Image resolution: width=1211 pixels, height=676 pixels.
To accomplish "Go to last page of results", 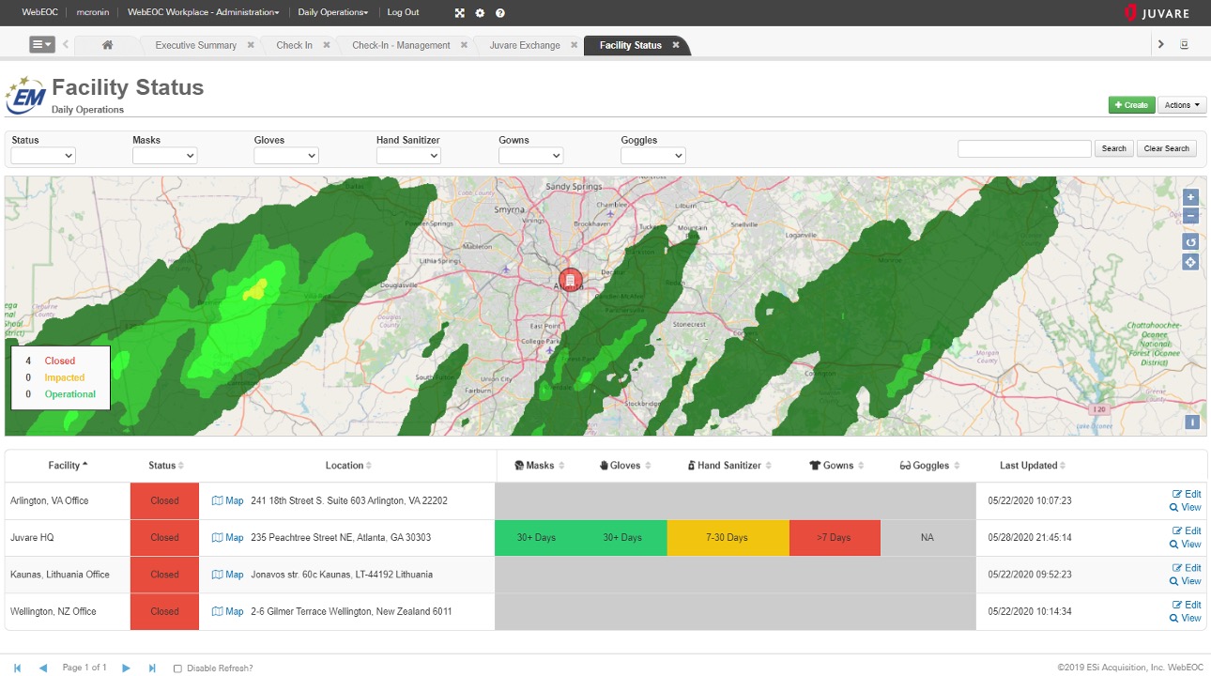I will 152,668.
